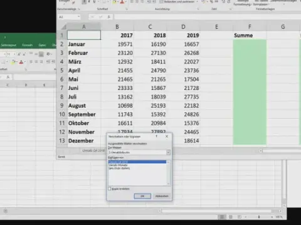
Task: Click page layout view icon, back status bar
Action: [231, 217]
